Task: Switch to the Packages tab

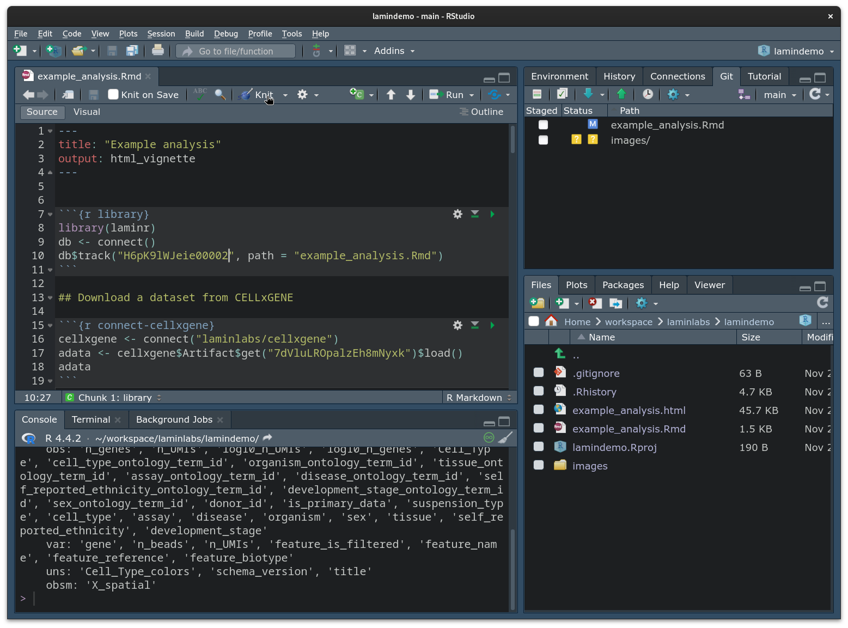Action: click(623, 285)
